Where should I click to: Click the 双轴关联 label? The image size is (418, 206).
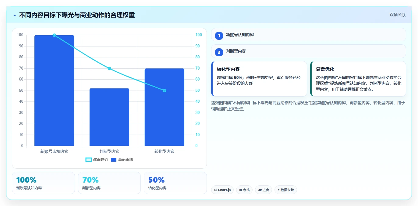(397, 15)
